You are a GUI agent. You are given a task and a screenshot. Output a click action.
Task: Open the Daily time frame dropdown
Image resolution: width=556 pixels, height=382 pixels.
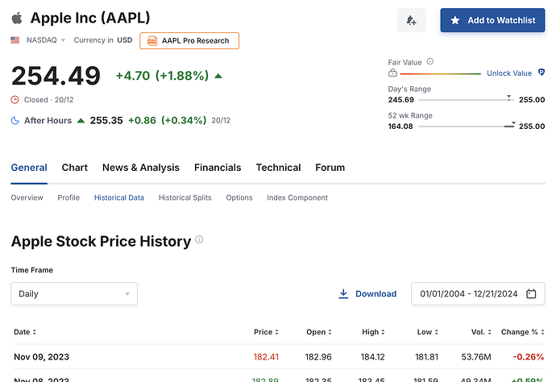(x=74, y=293)
